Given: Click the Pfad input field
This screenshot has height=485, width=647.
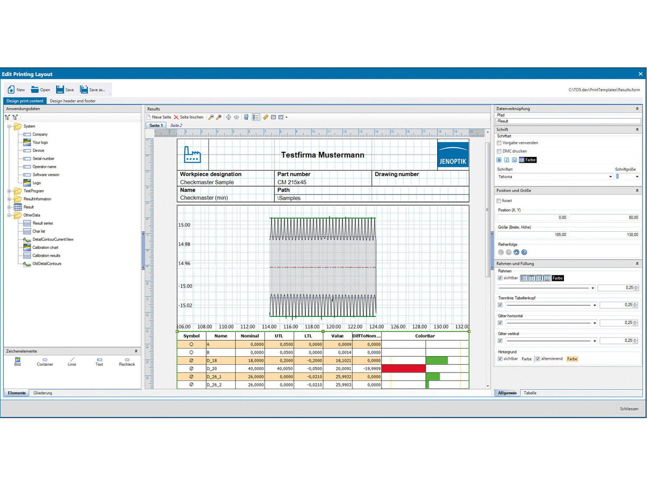Looking at the screenshot, I should [568, 121].
